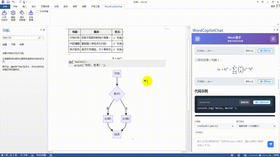Close the 导航 Navigation pane
This screenshot has width=280, height=157.
pyautogui.click(x=44, y=30)
